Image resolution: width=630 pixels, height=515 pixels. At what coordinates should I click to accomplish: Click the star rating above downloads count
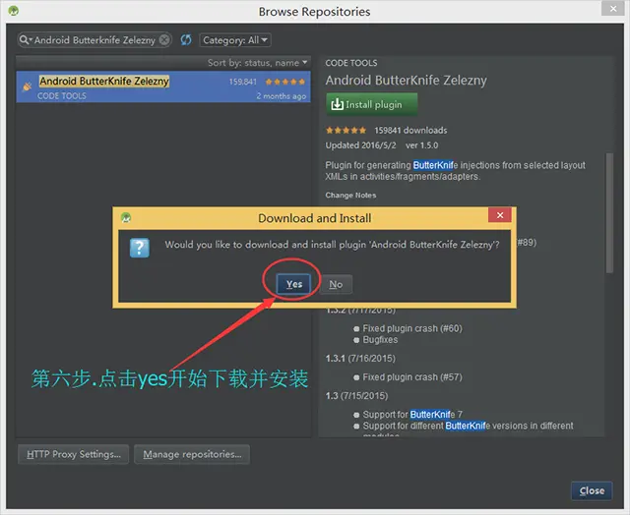pyautogui.click(x=346, y=131)
